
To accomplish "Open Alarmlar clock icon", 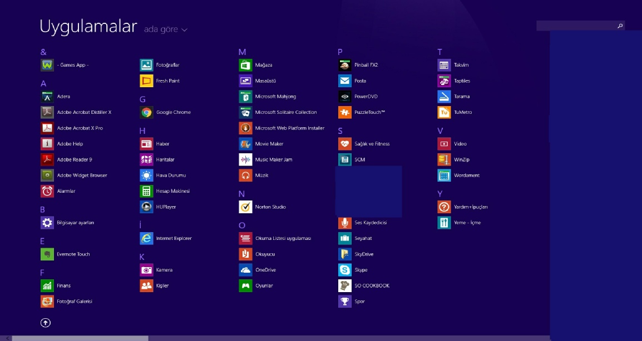I will [x=47, y=191].
